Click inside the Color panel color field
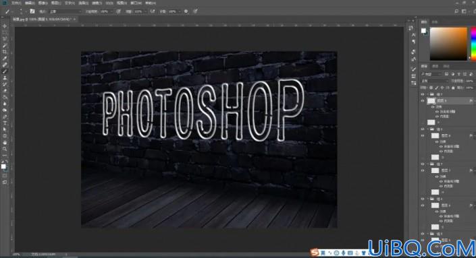The image size is (476, 258). tap(448, 44)
